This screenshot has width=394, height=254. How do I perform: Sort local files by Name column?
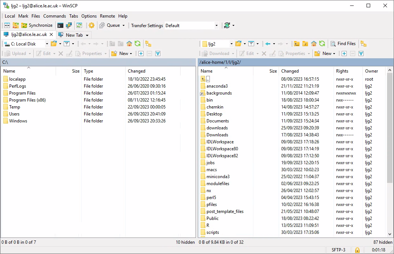click(x=29, y=71)
